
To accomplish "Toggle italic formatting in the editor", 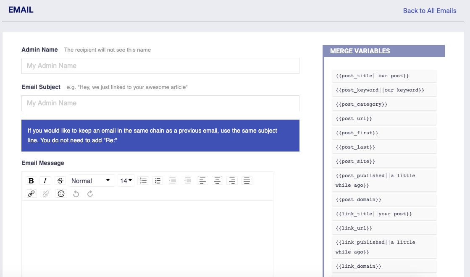I will tap(45, 180).
